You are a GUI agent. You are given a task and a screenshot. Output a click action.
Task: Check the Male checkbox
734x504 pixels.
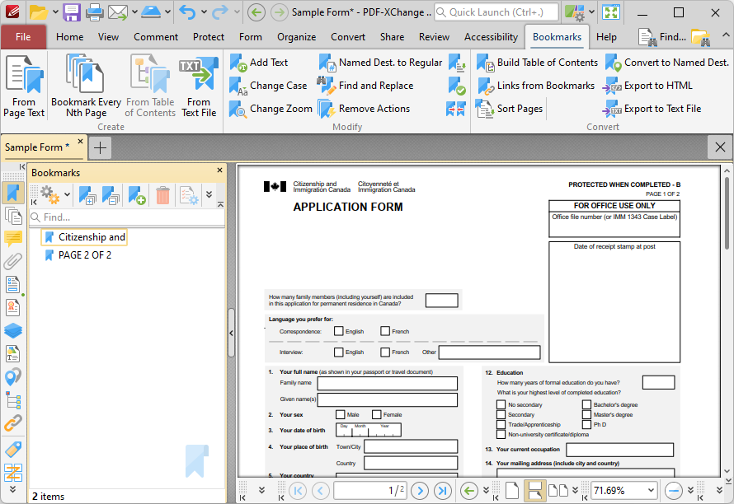[x=341, y=414]
